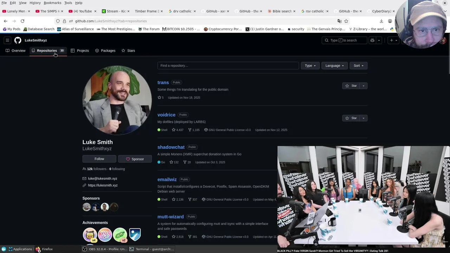
Task: Open the File menu
Action: click(4, 3)
